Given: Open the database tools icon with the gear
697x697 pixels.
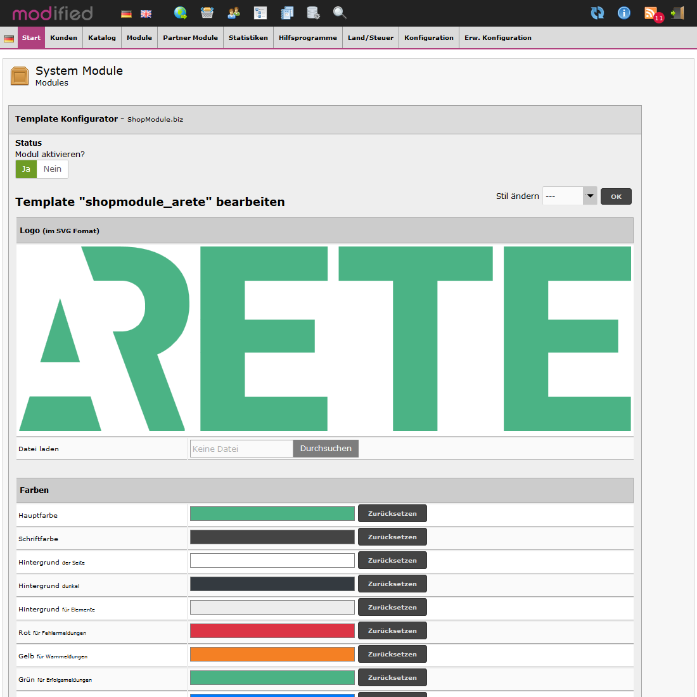Looking at the screenshot, I should pos(313,13).
